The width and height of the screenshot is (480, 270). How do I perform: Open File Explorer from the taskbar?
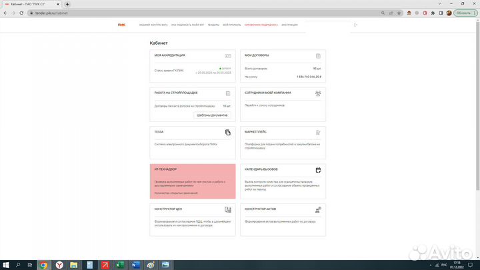point(74,265)
